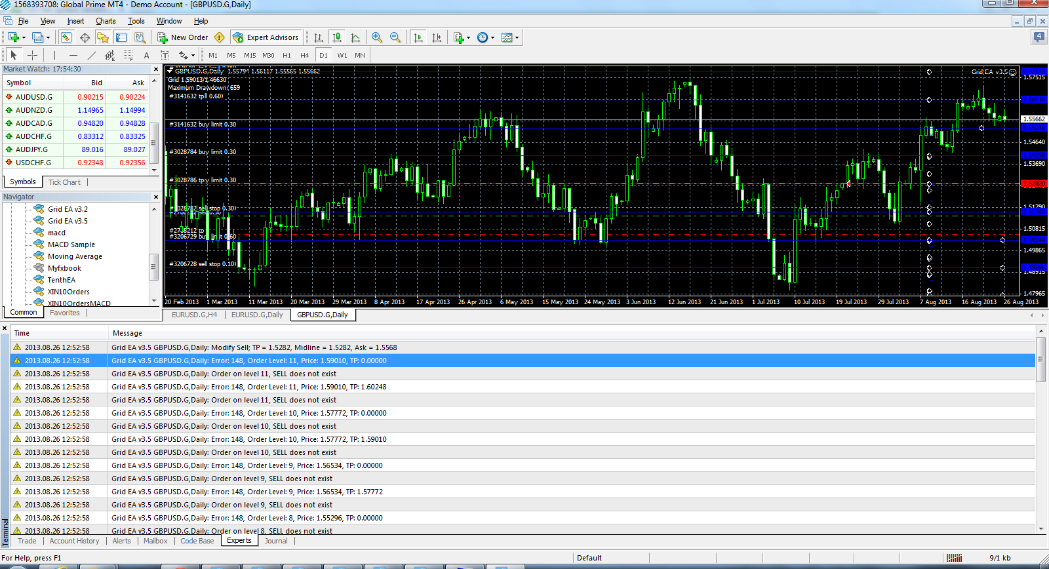This screenshot has width=1049, height=569.
Task: Open the new chart dropdown arrow
Action: [24, 37]
